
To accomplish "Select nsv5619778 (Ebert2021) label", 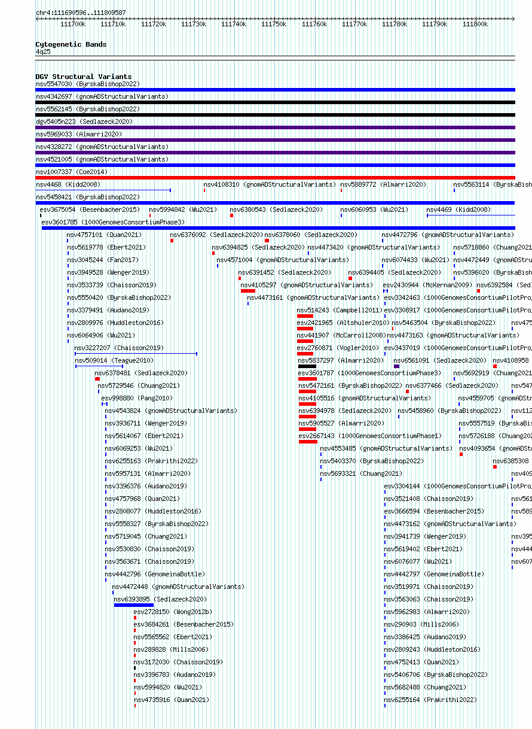I will 106,247.
